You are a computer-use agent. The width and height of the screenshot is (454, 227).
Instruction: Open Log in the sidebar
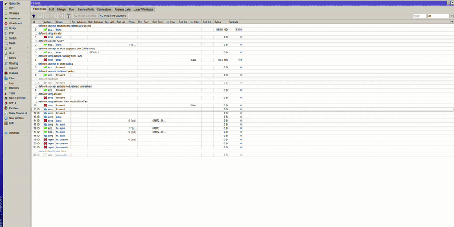pyautogui.click(x=11, y=83)
